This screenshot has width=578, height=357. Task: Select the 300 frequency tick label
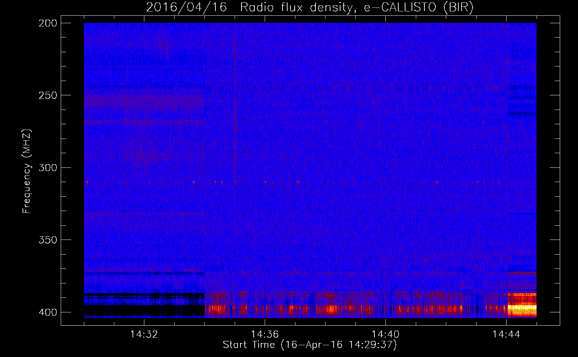48,168
